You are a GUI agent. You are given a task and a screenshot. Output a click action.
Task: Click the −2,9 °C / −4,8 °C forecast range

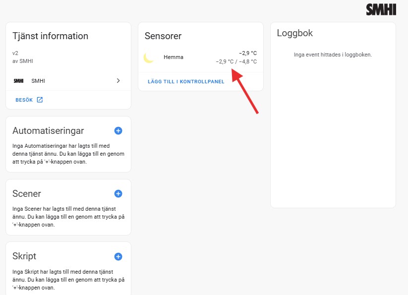236,61
